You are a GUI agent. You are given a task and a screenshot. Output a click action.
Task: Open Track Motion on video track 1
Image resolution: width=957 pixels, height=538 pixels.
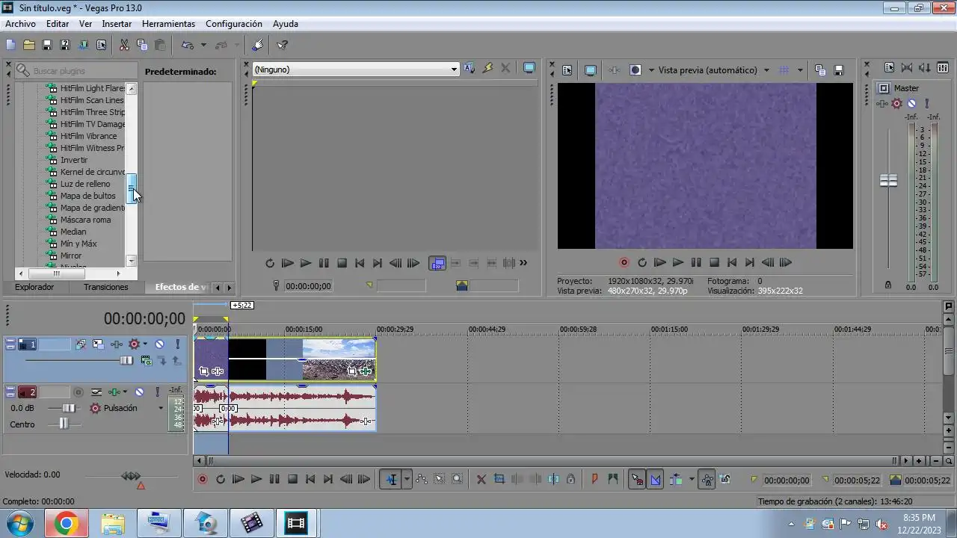(x=98, y=344)
